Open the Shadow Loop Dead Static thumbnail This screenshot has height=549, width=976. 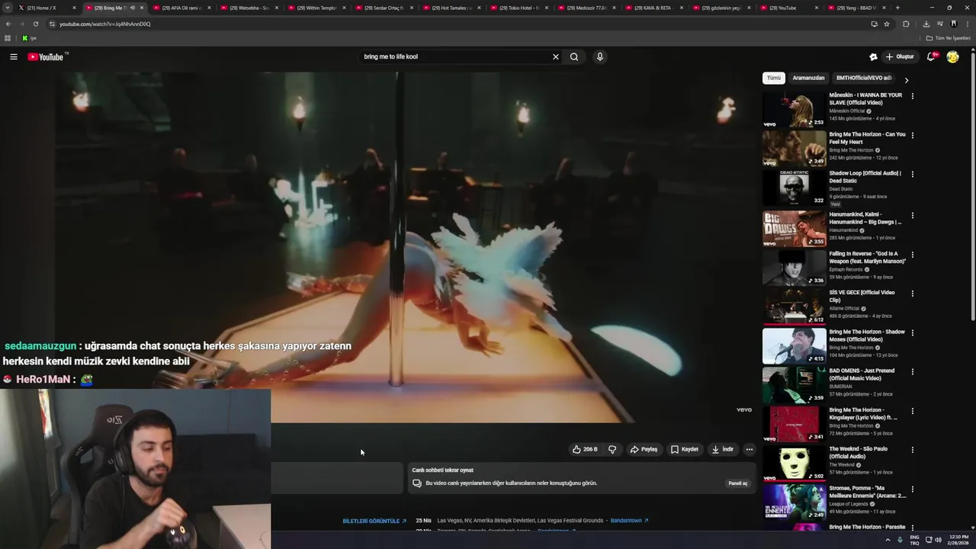794,187
